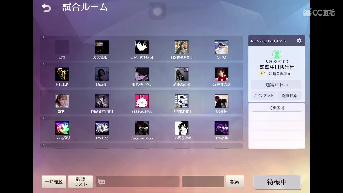View avatar of 旧梦依稀似曾见
343x193 pixels.
pos(182,47)
